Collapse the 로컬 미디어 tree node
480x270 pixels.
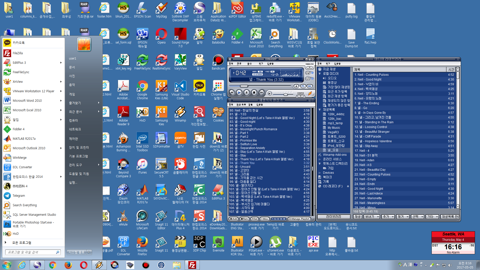pos(319,74)
